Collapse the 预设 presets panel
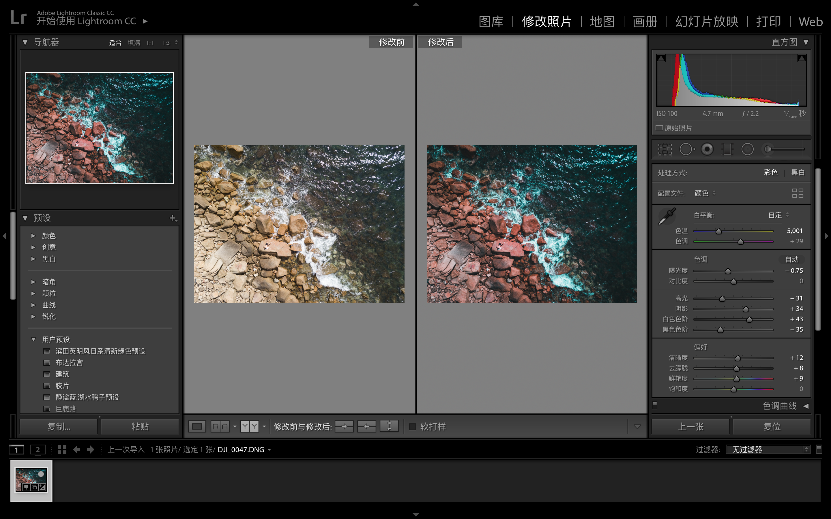Image resolution: width=831 pixels, height=519 pixels. (x=25, y=218)
